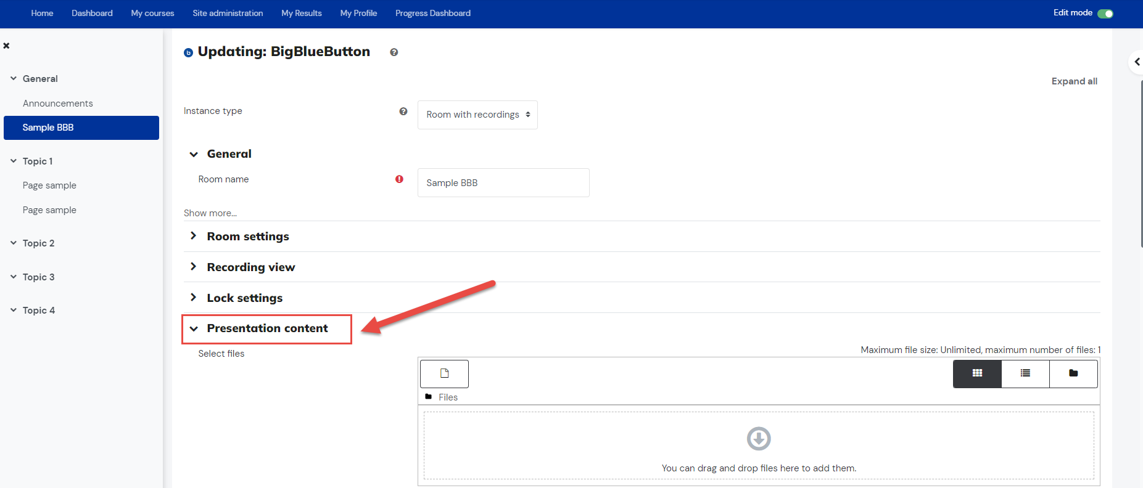Click the Select files label

pyautogui.click(x=221, y=354)
